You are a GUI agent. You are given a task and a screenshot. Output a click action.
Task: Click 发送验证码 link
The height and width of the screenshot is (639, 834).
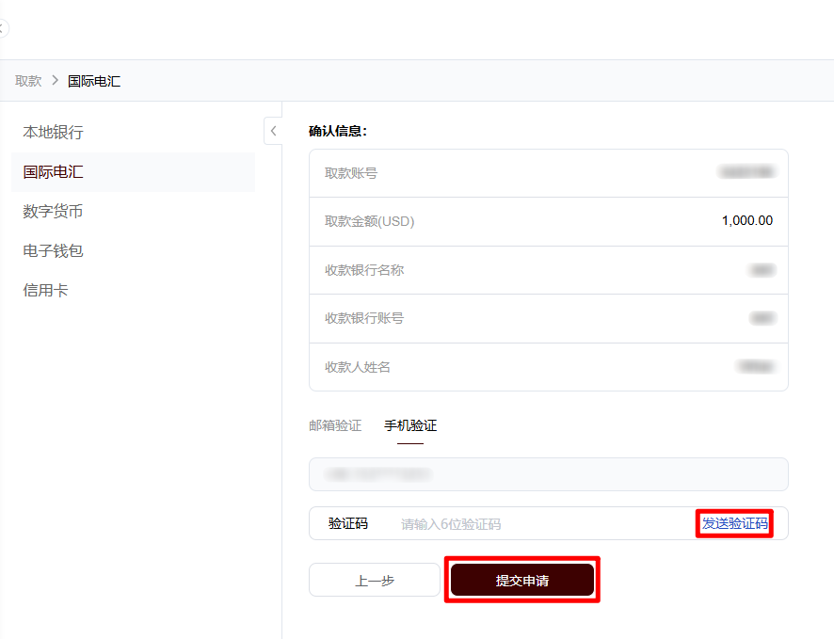[734, 523]
